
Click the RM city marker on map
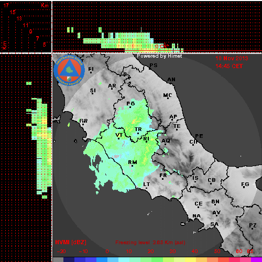coord(132,166)
